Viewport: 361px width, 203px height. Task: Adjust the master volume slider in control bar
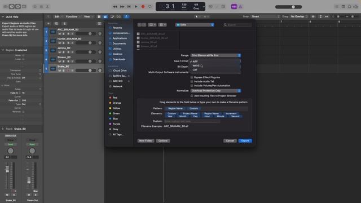tap(288, 7)
